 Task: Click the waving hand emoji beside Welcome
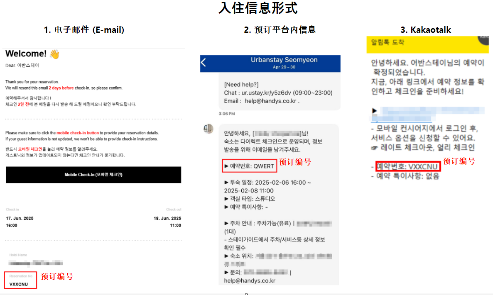54,54
